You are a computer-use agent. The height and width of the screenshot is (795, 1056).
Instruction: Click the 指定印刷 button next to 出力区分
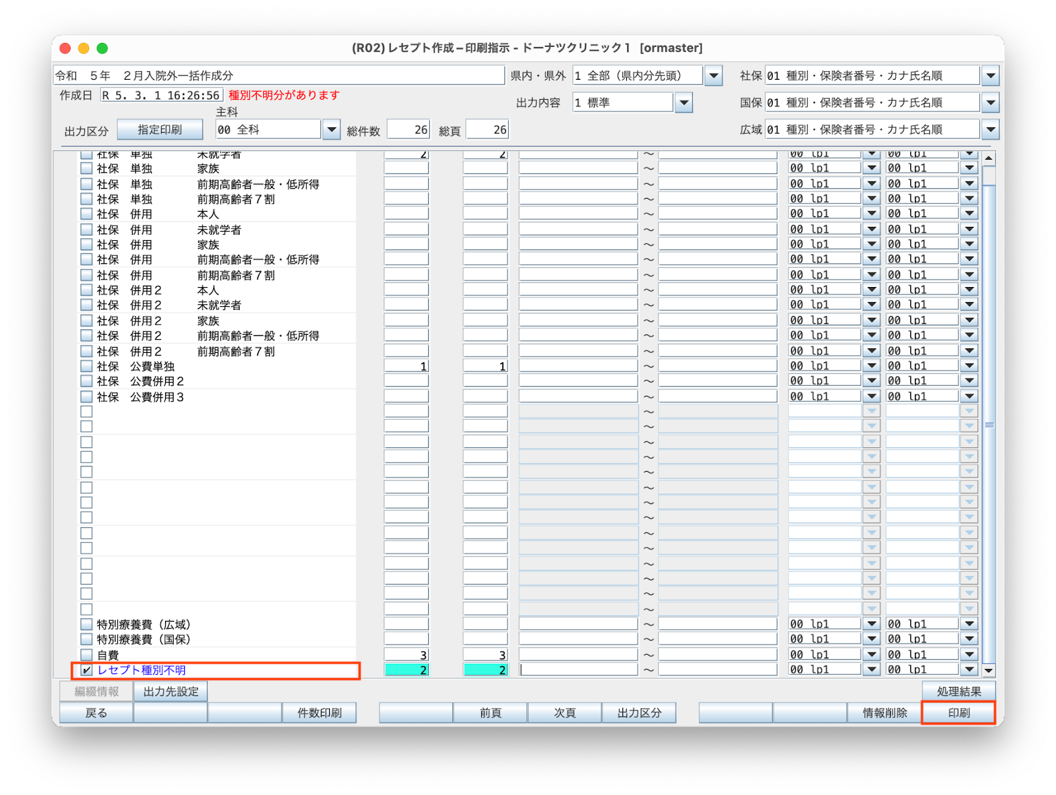click(x=160, y=128)
